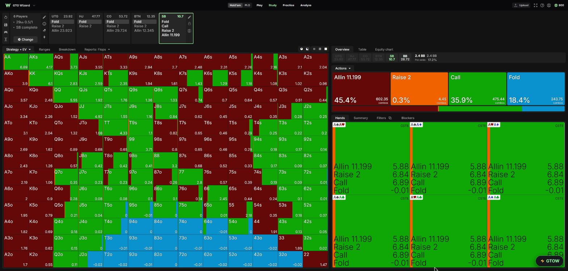Click the orange Raise 2 action swatch
Image resolution: width=568 pixels, height=271 pixels.
coord(419,89)
